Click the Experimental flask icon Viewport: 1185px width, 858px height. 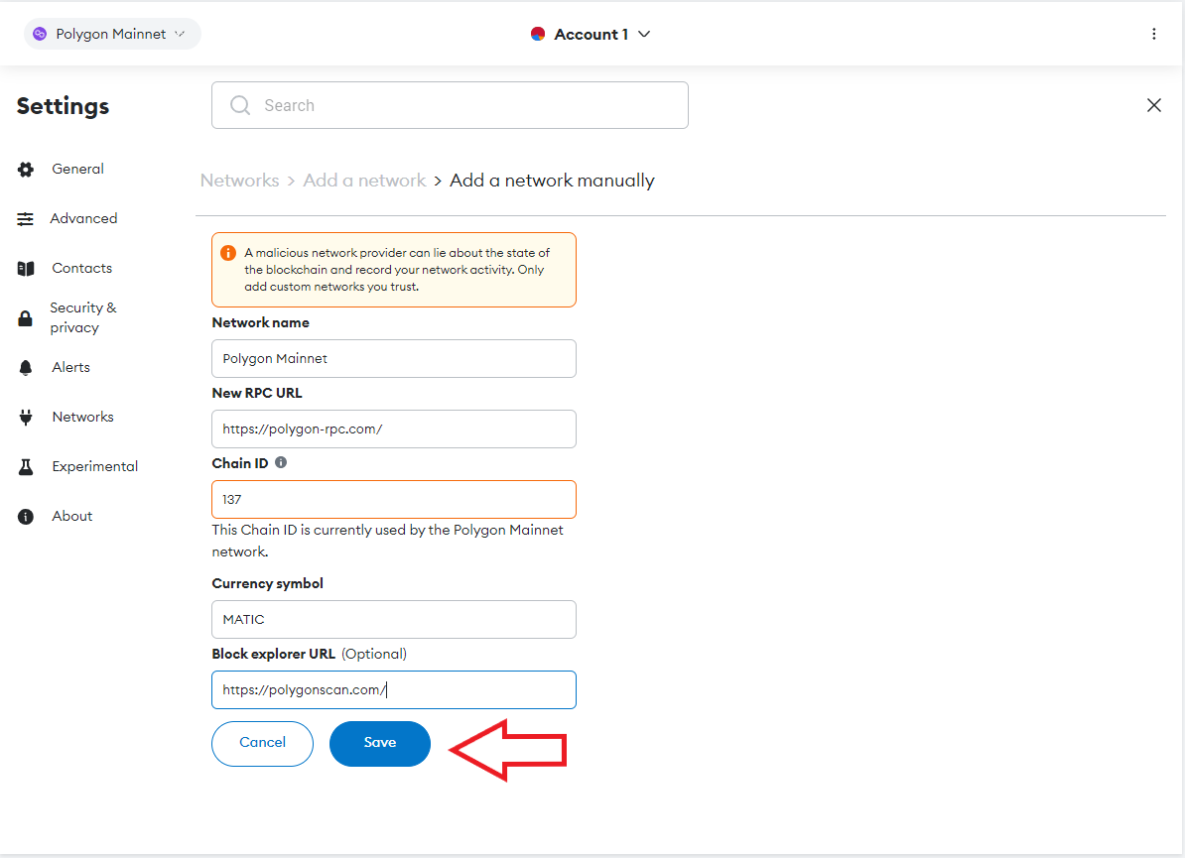[x=26, y=467]
